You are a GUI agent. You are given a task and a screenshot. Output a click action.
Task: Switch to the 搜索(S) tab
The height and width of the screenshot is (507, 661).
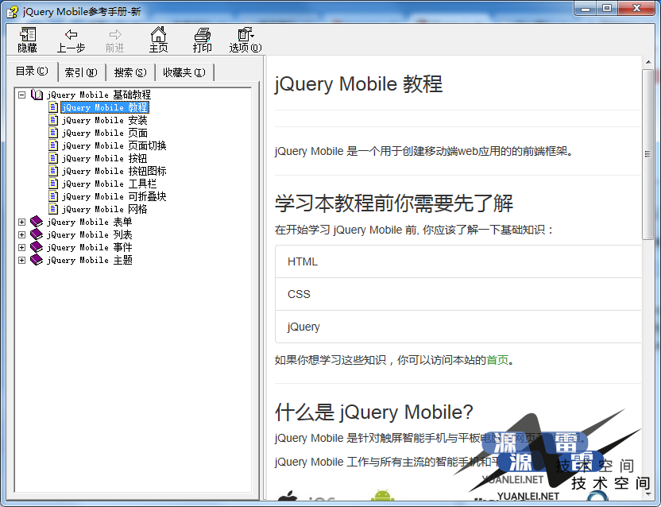click(x=130, y=72)
